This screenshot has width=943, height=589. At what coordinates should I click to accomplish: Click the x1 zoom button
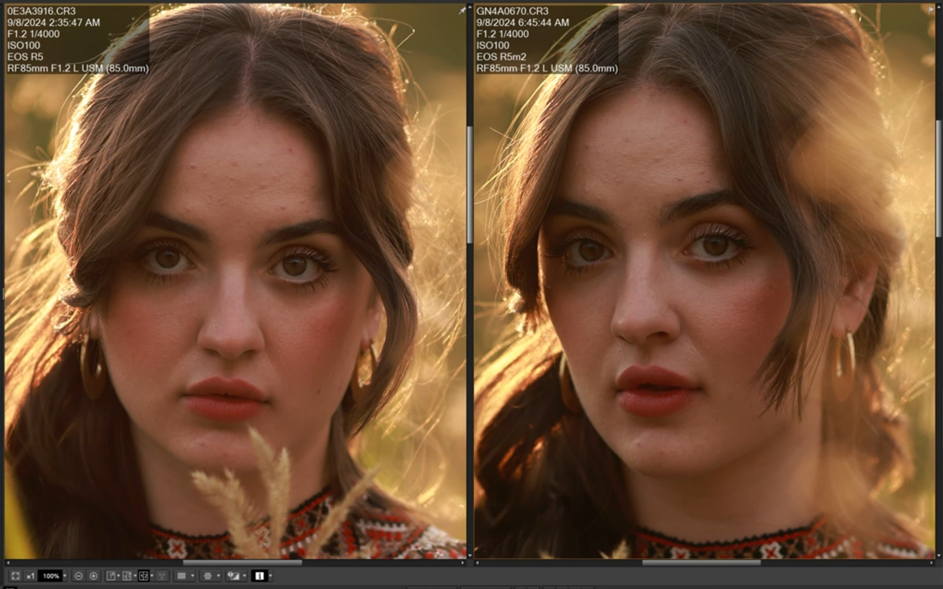[30, 576]
